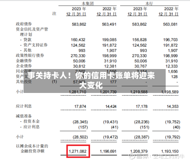Select the value (151) under 减值准备

(144, 127)
